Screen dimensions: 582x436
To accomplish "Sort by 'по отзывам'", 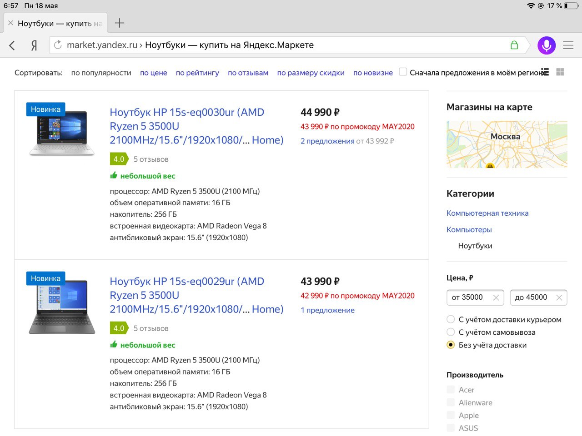I will pyautogui.click(x=248, y=73).
